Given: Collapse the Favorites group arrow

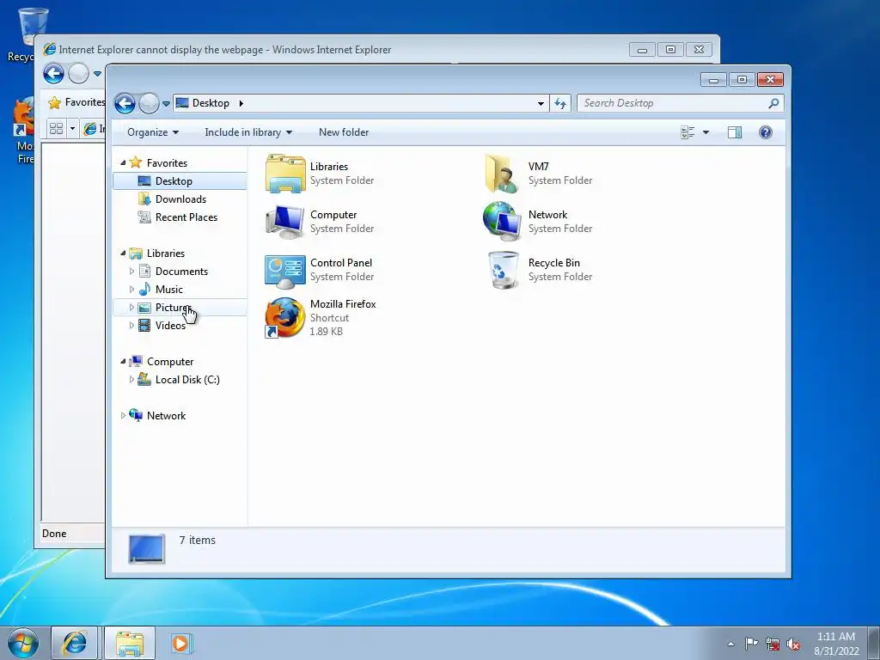Looking at the screenshot, I should click(x=123, y=162).
